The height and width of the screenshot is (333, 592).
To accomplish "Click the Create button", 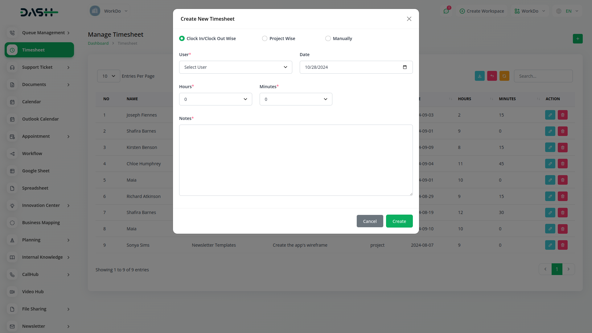I will pos(399,221).
